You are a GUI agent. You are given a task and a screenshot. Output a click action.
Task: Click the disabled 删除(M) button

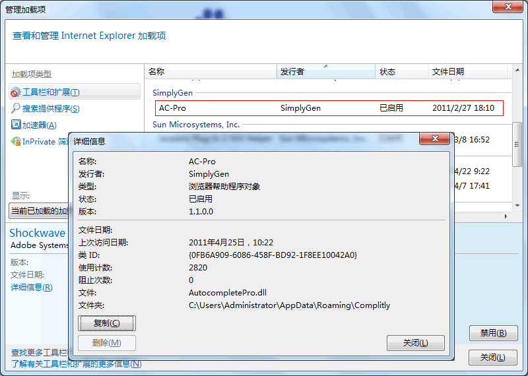point(107,343)
